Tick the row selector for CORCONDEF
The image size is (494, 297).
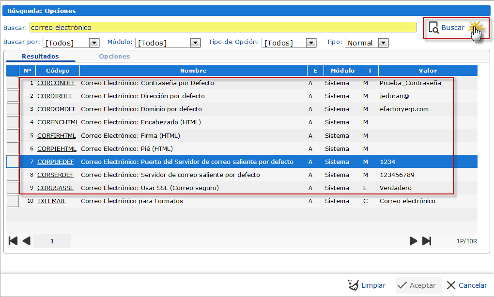tap(13, 83)
